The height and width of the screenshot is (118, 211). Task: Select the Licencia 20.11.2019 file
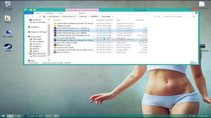(x=100, y=48)
